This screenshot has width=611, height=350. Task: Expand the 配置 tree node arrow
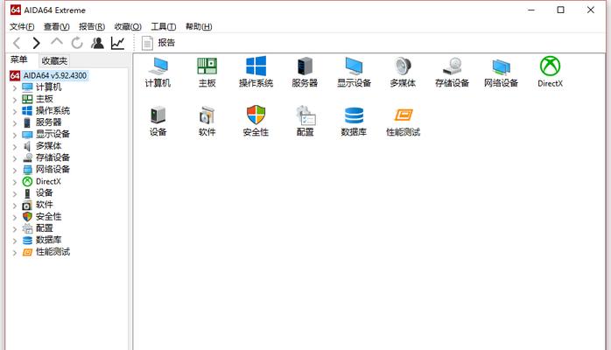click(15, 229)
